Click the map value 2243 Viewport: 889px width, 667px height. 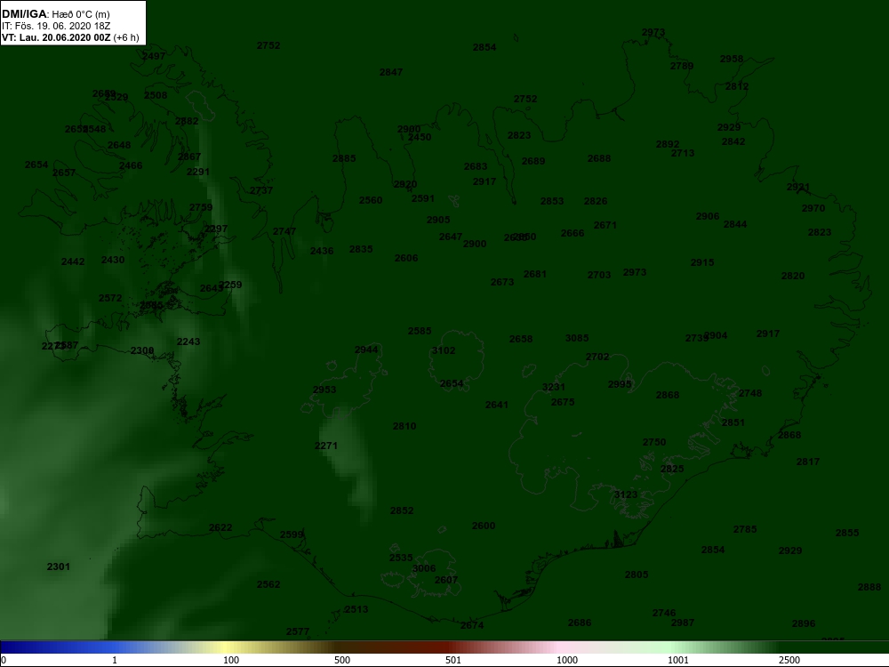tap(188, 342)
